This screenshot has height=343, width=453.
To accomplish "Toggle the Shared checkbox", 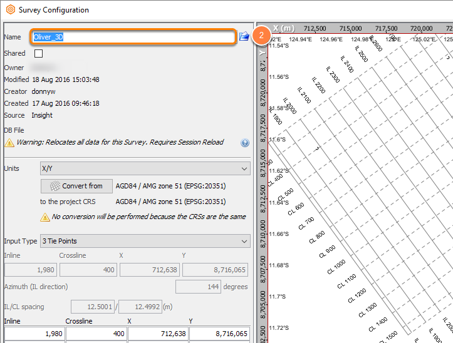I will point(38,53).
